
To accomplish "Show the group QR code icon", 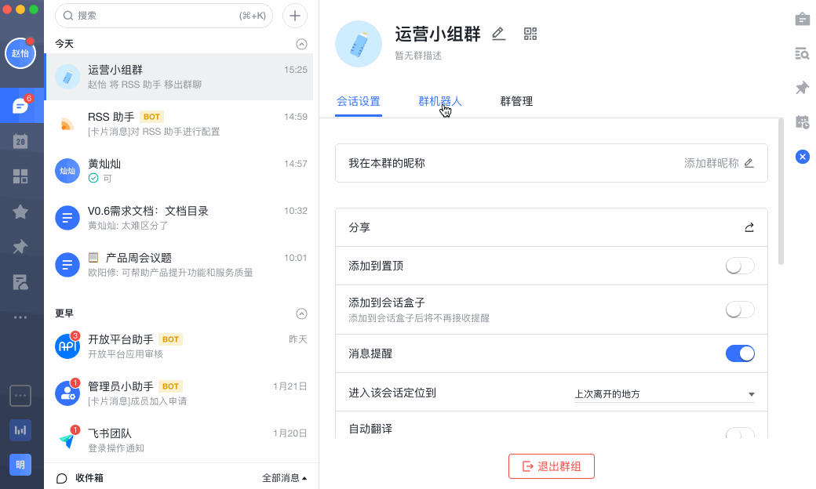I will [x=530, y=34].
